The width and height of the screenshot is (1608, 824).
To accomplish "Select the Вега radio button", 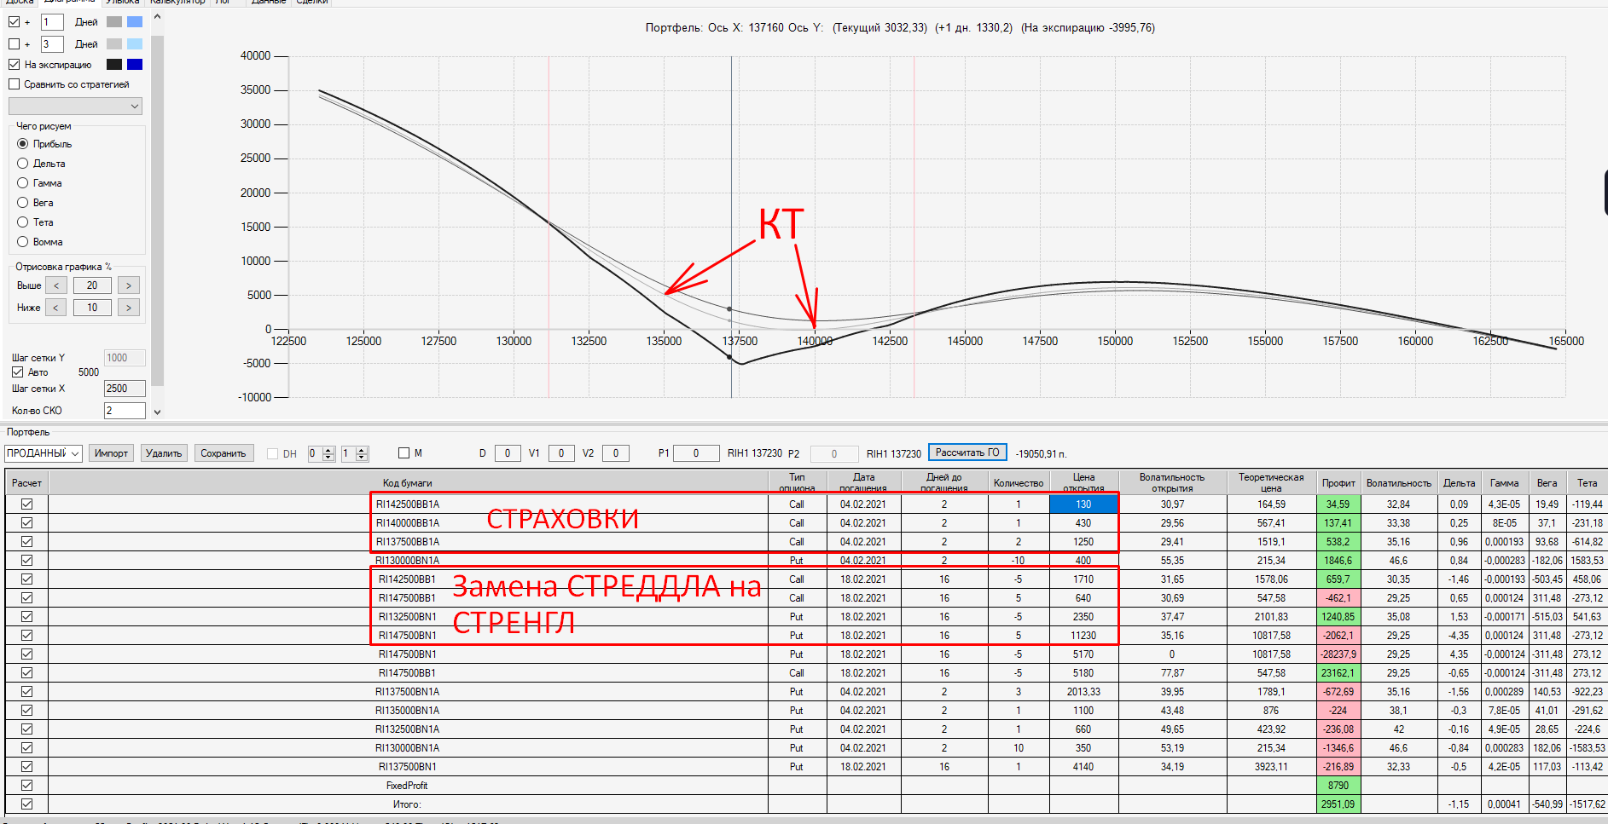I will point(23,203).
